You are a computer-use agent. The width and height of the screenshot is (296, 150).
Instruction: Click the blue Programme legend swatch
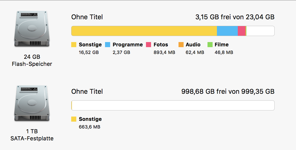(x=108, y=45)
